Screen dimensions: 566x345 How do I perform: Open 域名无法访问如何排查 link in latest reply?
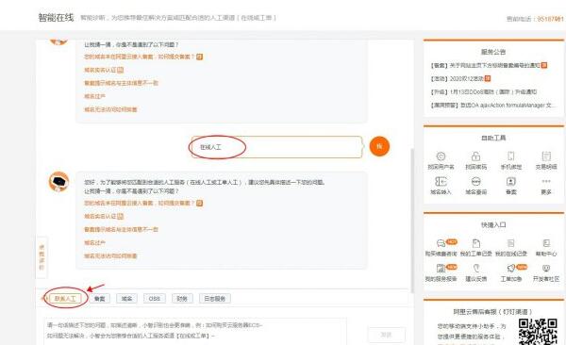[110, 255]
